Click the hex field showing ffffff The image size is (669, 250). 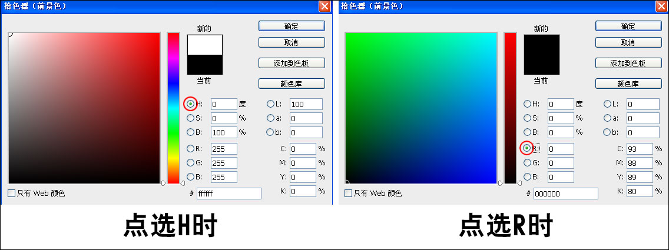point(228,194)
